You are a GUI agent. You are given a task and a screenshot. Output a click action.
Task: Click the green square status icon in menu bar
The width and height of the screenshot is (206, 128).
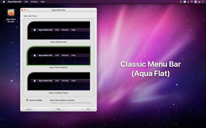[x=185, y=2]
